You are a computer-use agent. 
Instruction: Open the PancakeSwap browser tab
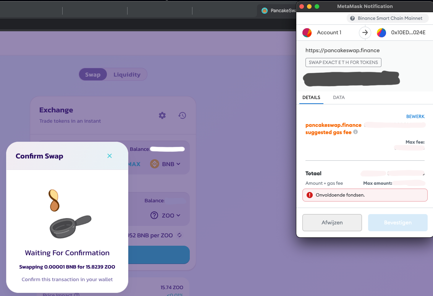point(278,10)
